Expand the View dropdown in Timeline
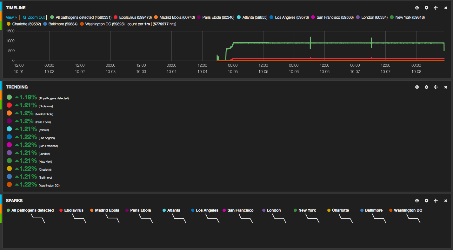The image size is (453, 250). [x=11, y=17]
